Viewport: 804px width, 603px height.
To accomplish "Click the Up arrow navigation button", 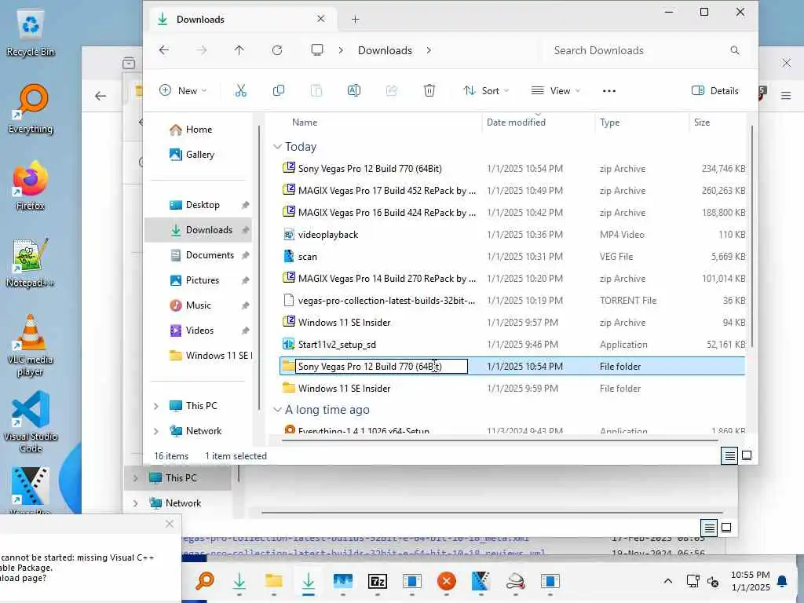I will 239,50.
